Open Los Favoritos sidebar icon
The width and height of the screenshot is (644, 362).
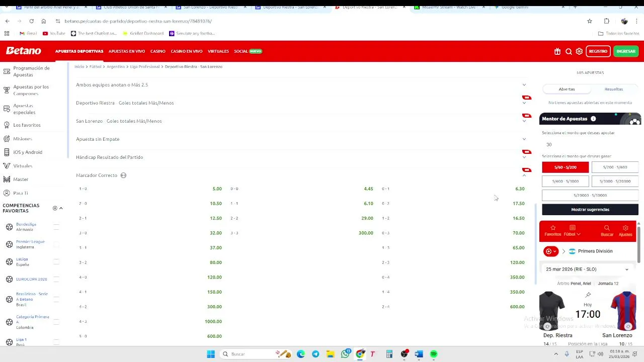(7, 125)
